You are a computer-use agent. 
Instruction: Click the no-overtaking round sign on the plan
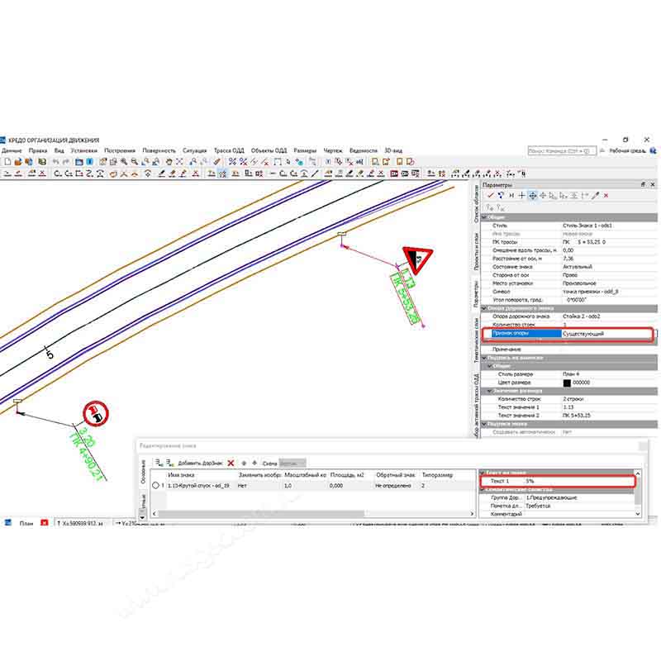(x=96, y=413)
